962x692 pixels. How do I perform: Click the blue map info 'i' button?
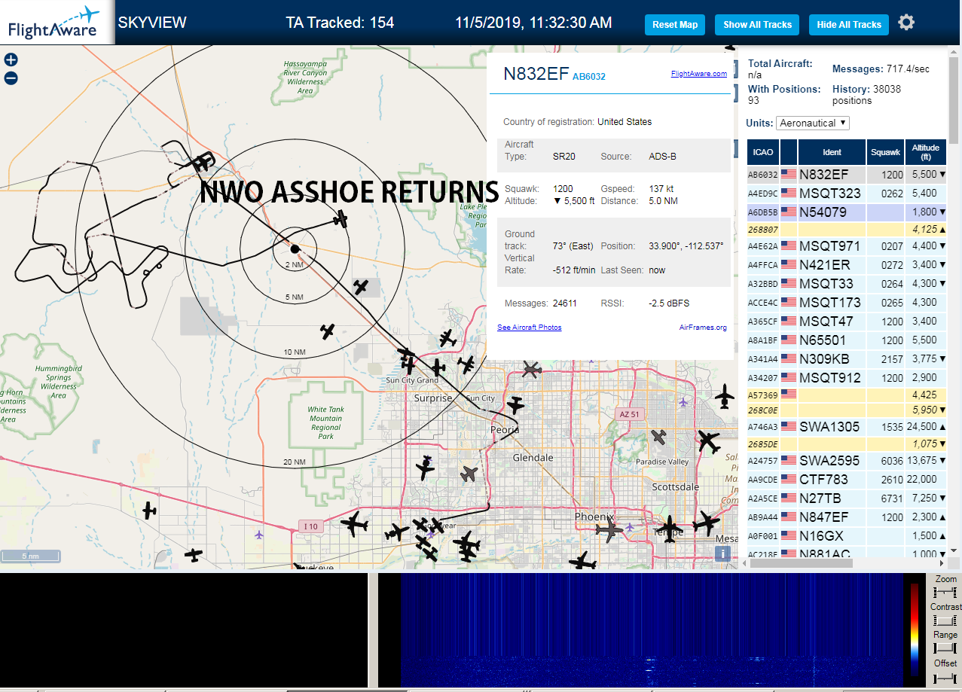pos(722,553)
